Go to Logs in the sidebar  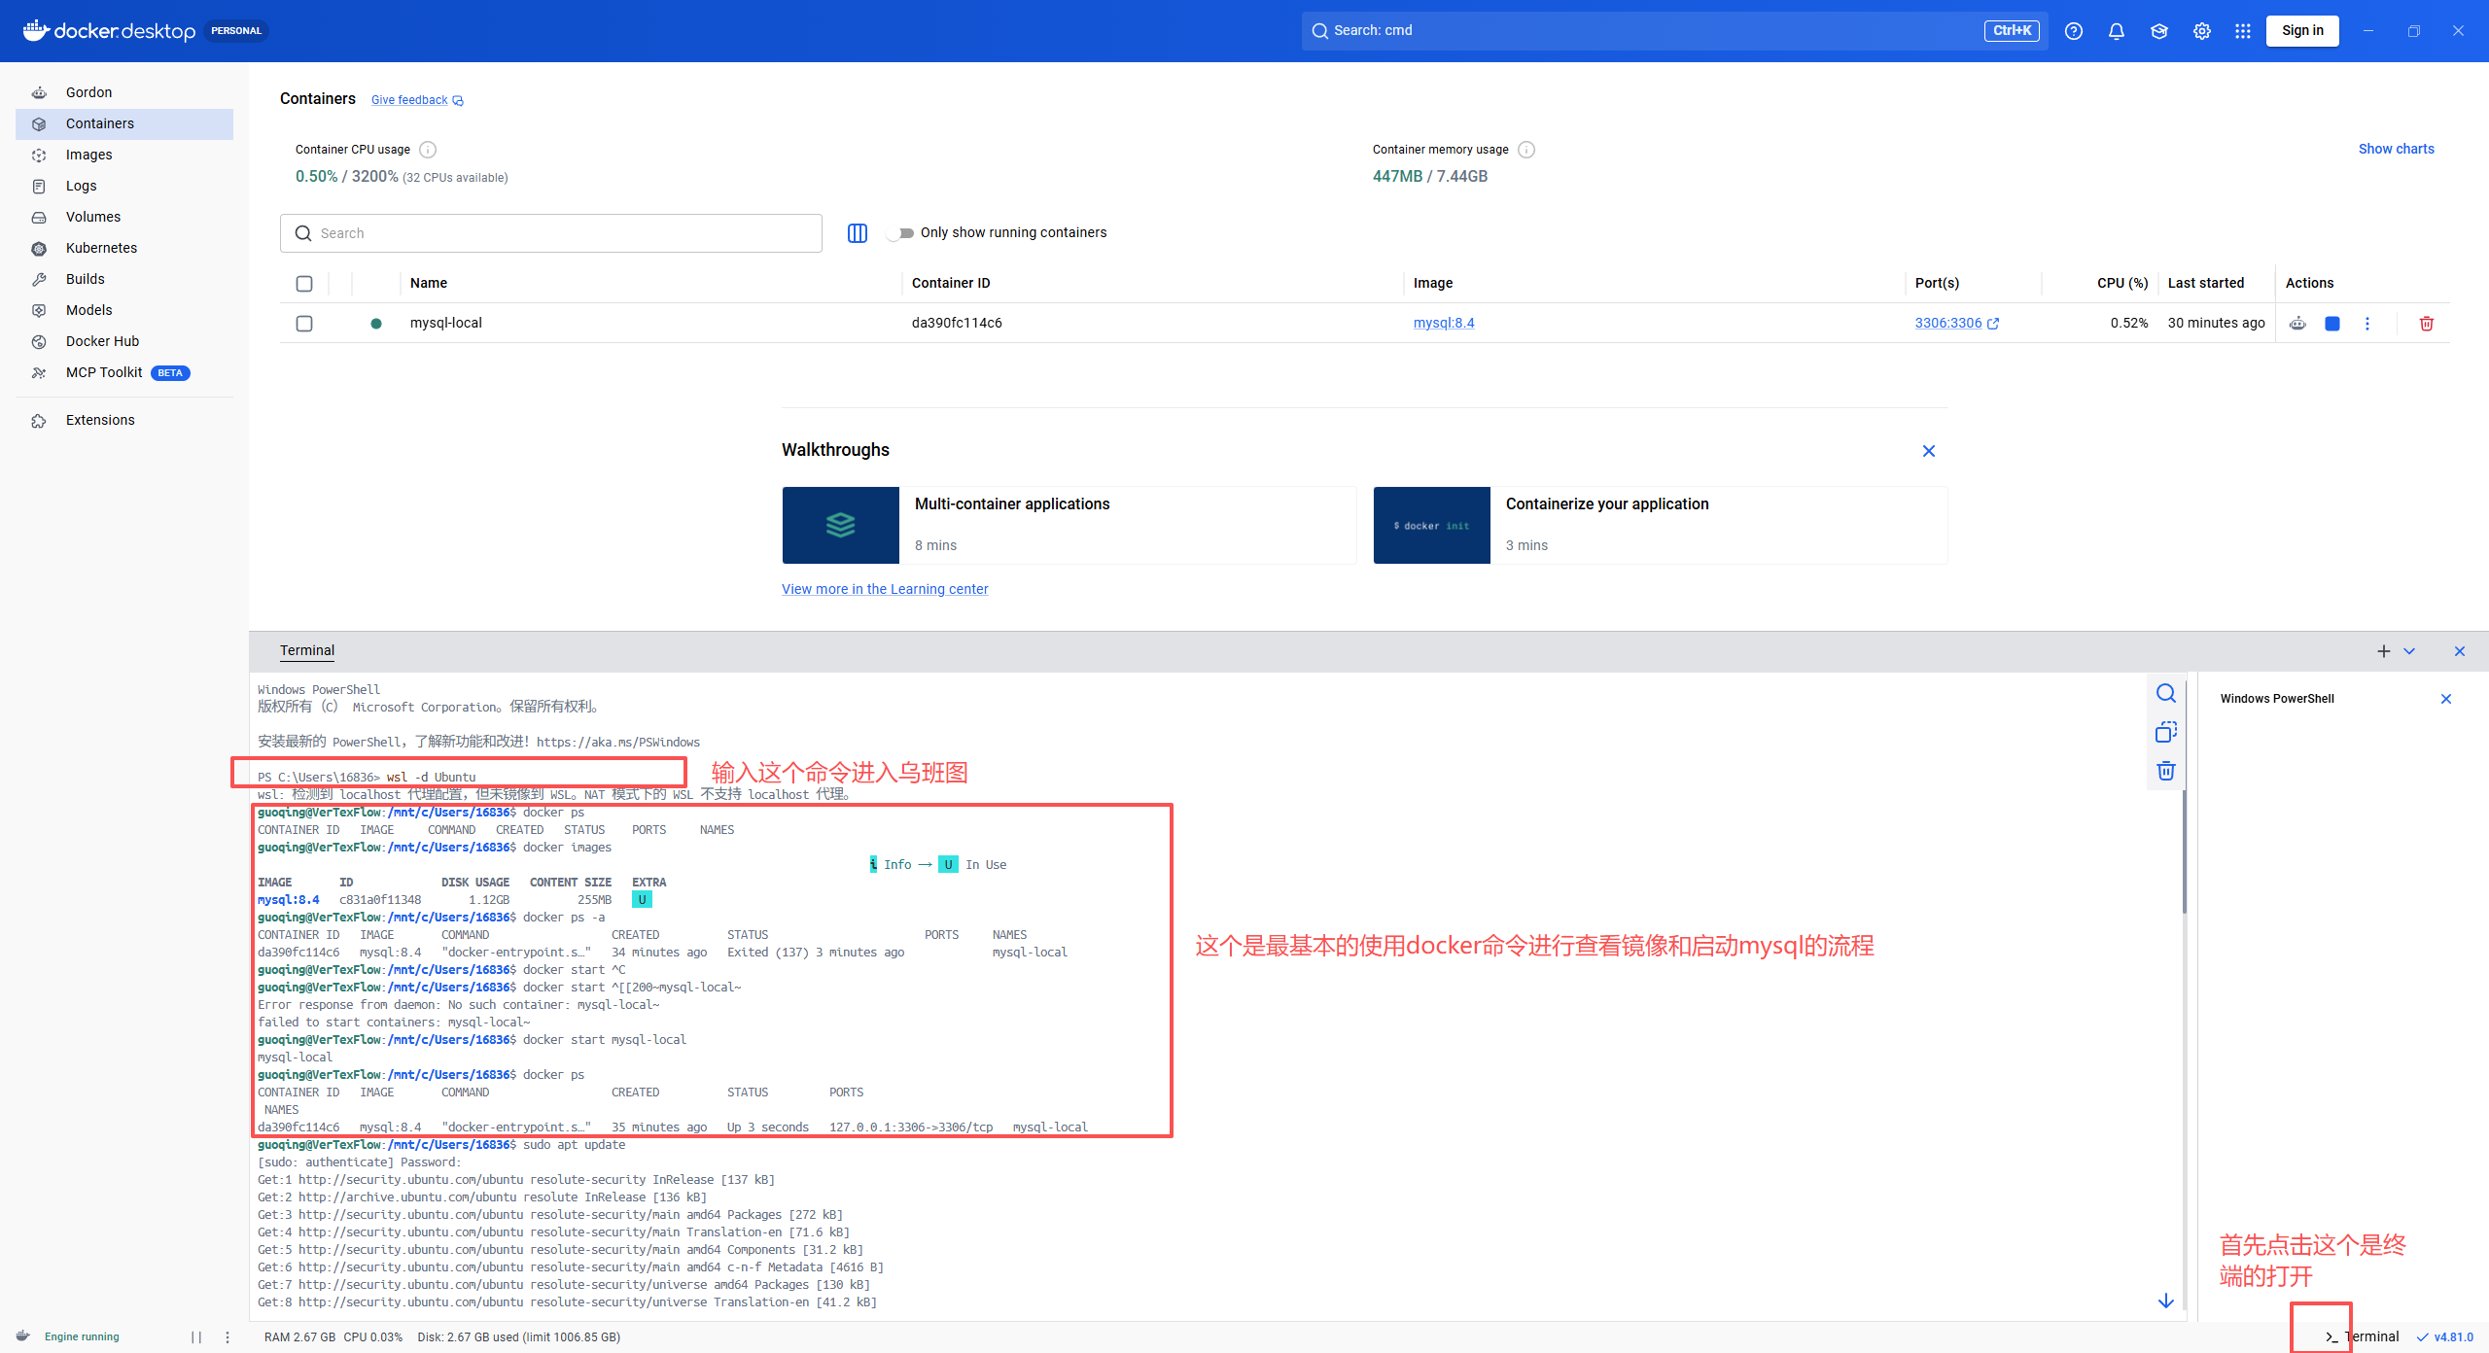click(124, 186)
